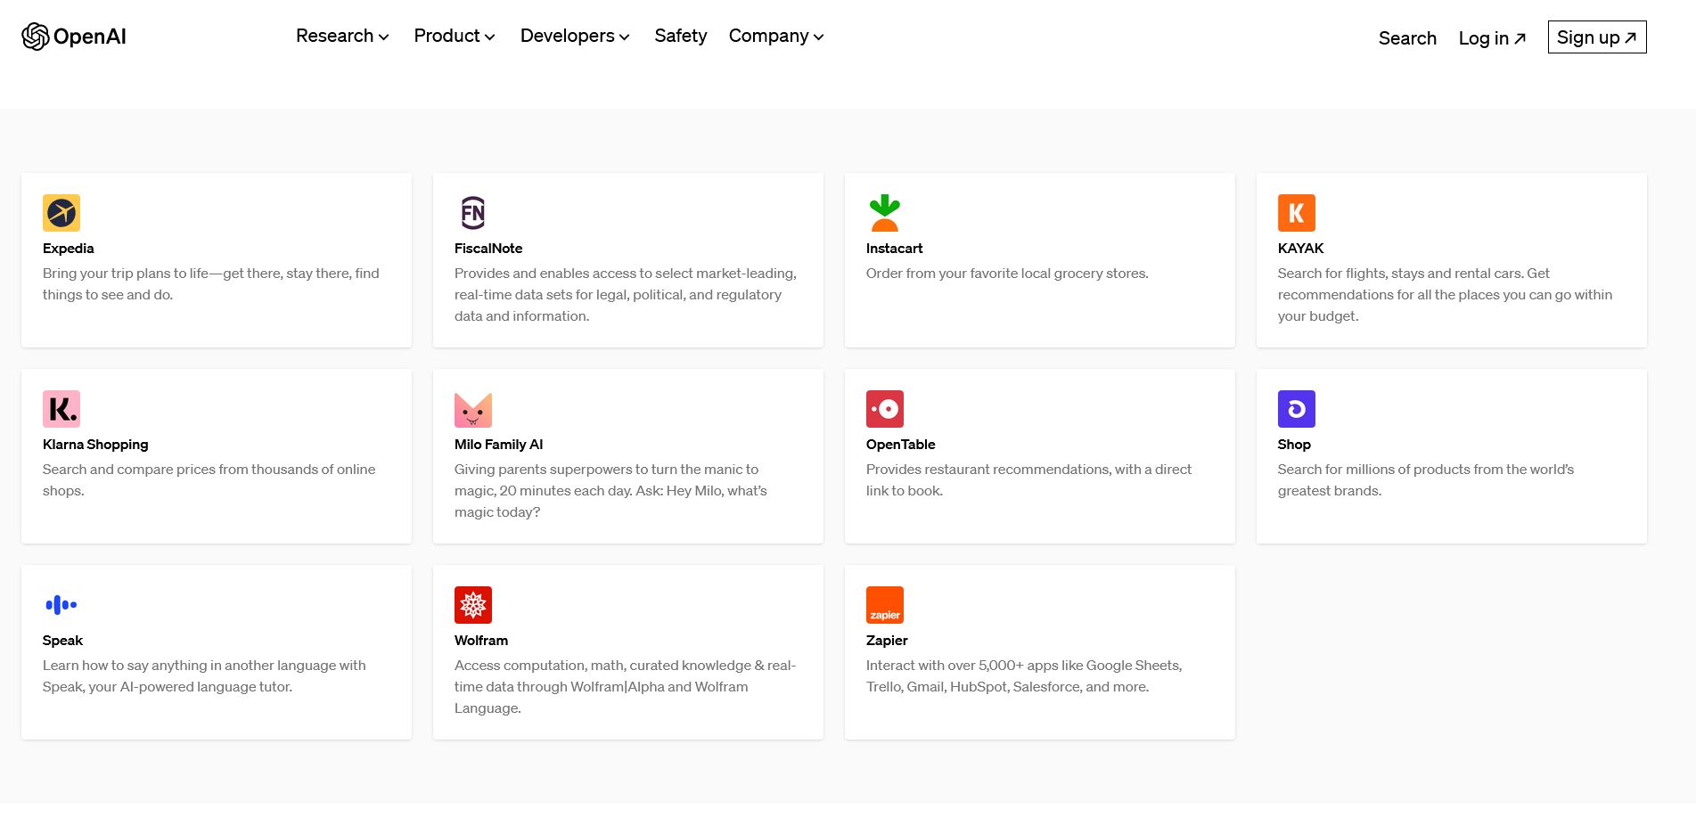Click the KAYAK plugin title

tap(1300, 249)
